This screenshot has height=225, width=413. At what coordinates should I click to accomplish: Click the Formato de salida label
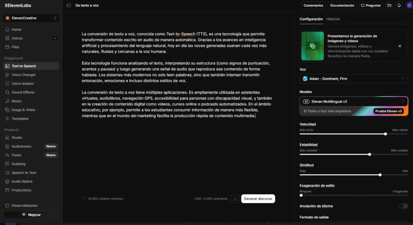coord(314,217)
